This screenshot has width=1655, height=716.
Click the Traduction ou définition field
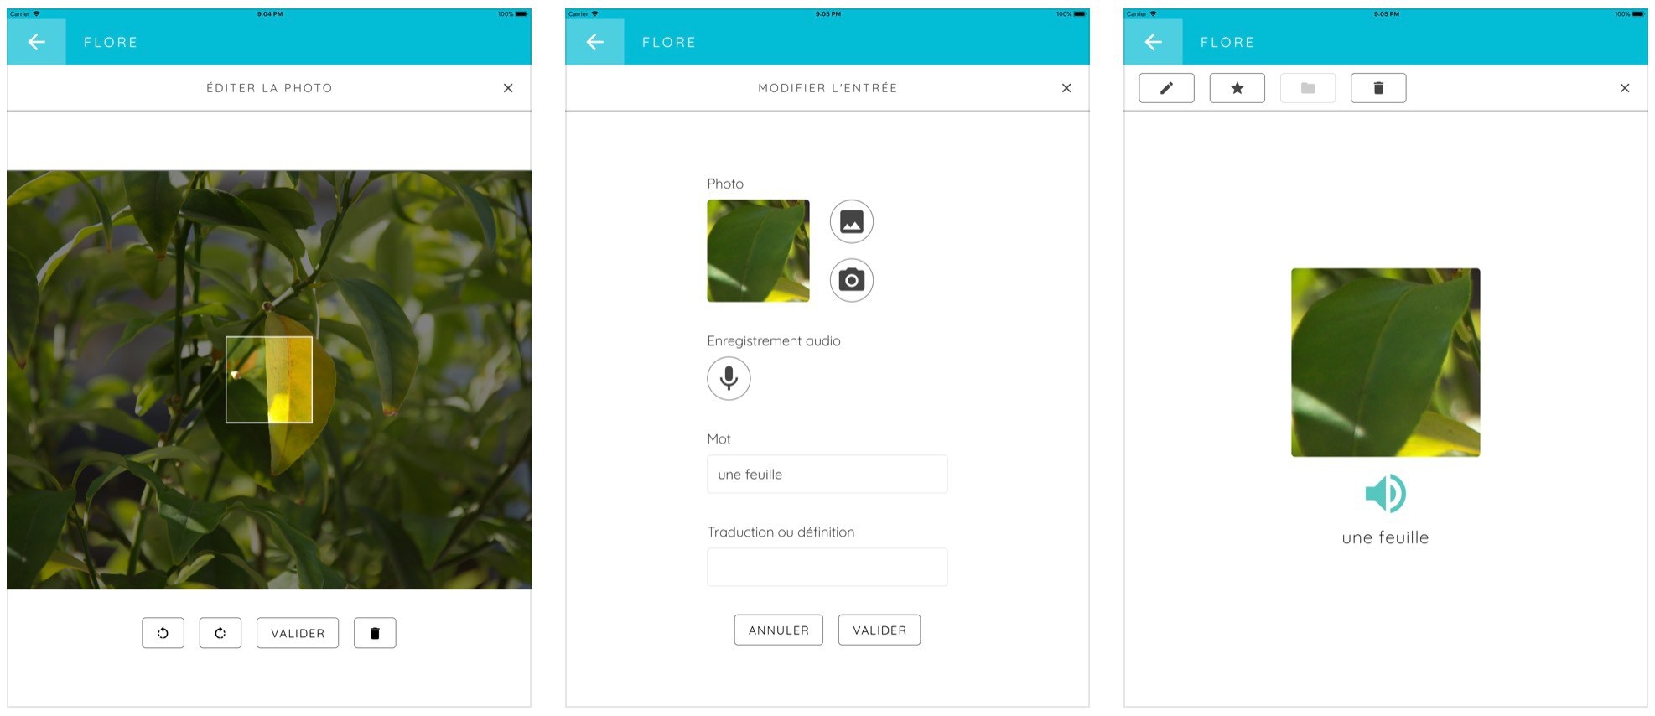click(827, 568)
